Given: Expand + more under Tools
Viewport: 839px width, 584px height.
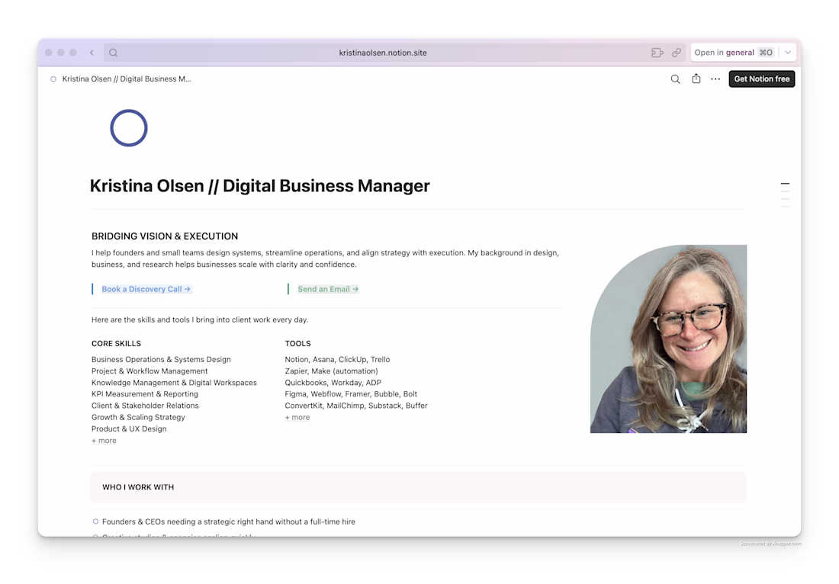Looking at the screenshot, I should [x=297, y=418].
